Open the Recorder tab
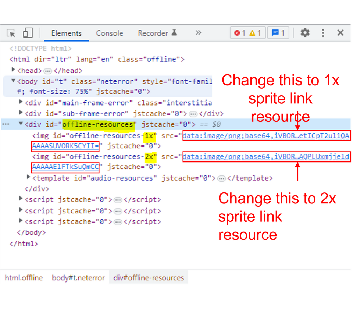 click(157, 33)
